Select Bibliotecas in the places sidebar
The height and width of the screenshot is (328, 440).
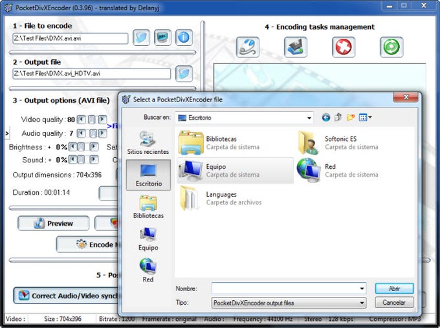[x=148, y=207]
